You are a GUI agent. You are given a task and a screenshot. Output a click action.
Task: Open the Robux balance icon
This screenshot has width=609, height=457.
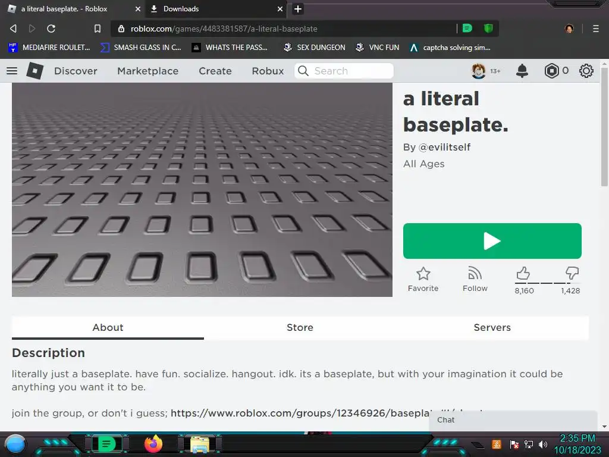click(551, 71)
